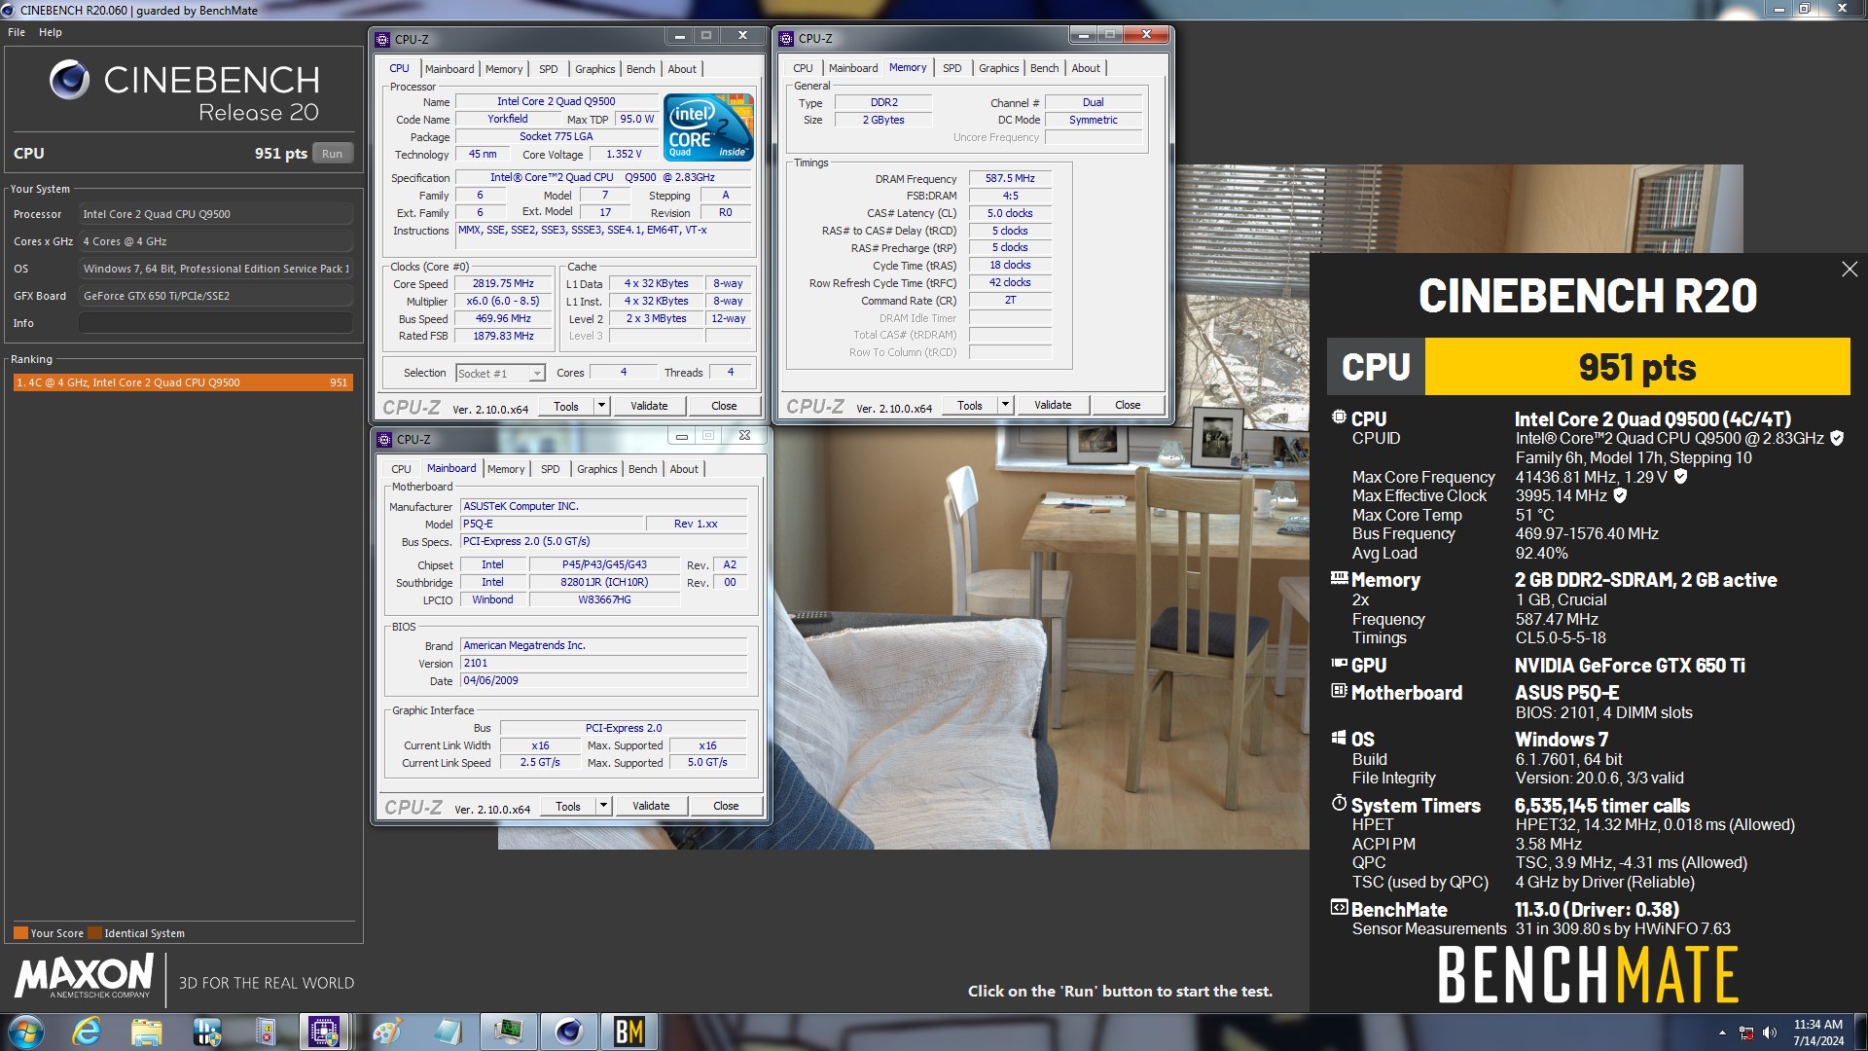The width and height of the screenshot is (1868, 1051).
Task: Click the taskbar clock showing 11:34 AM
Action: tap(1817, 1033)
